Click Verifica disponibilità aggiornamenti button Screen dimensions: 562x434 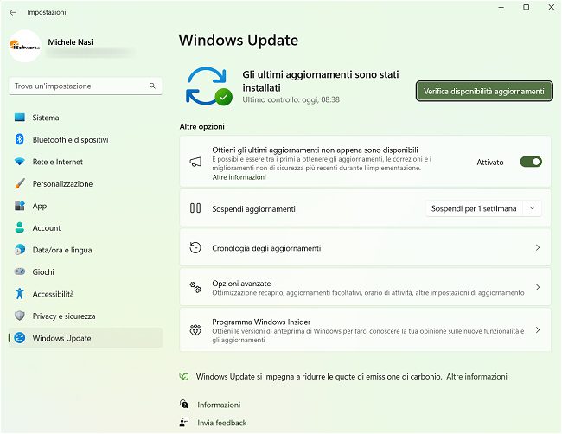484,92
